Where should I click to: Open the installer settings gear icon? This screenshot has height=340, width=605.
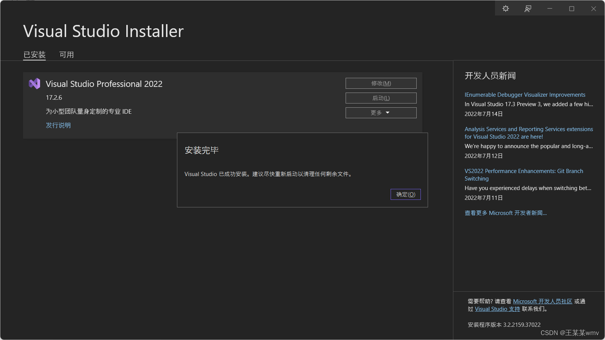click(x=506, y=8)
